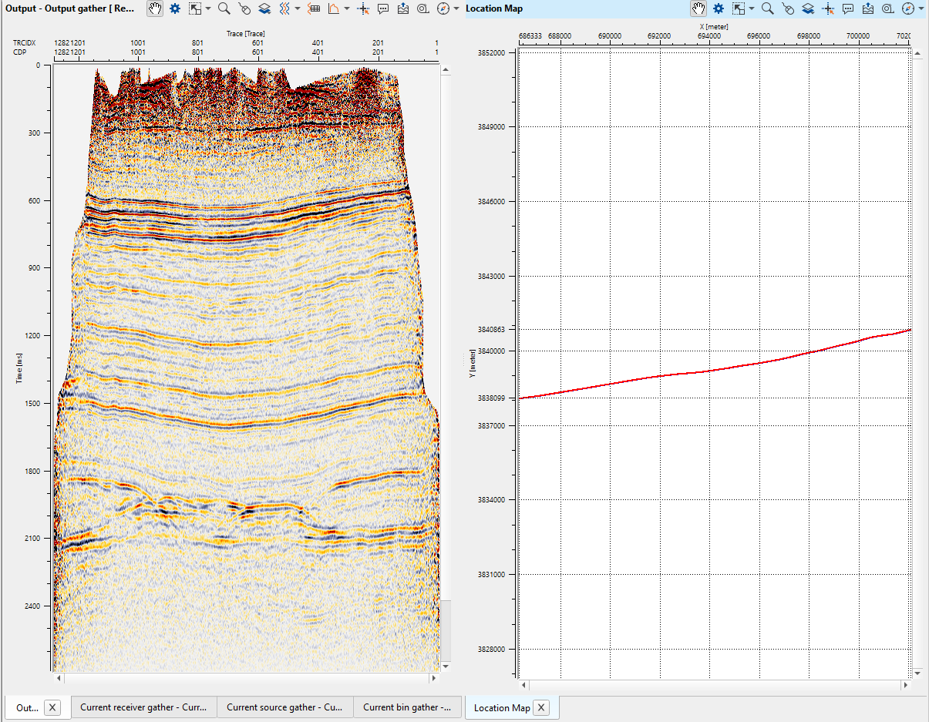Switch to the Current bin gather tab
929x722 pixels.
(407, 707)
